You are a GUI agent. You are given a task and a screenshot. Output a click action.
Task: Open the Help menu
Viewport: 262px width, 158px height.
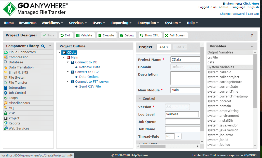(192, 23)
